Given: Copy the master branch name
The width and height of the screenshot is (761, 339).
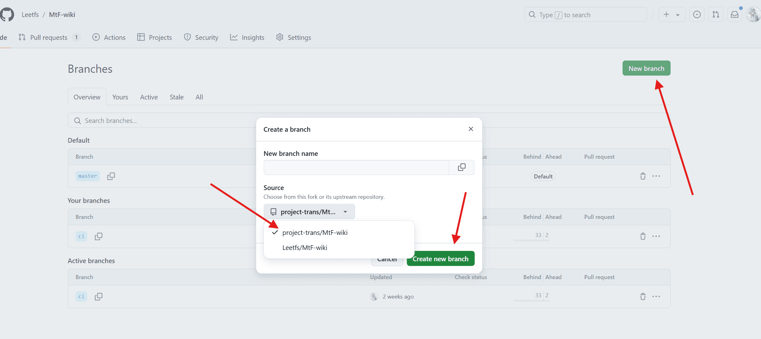Looking at the screenshot, I should 111,176.
